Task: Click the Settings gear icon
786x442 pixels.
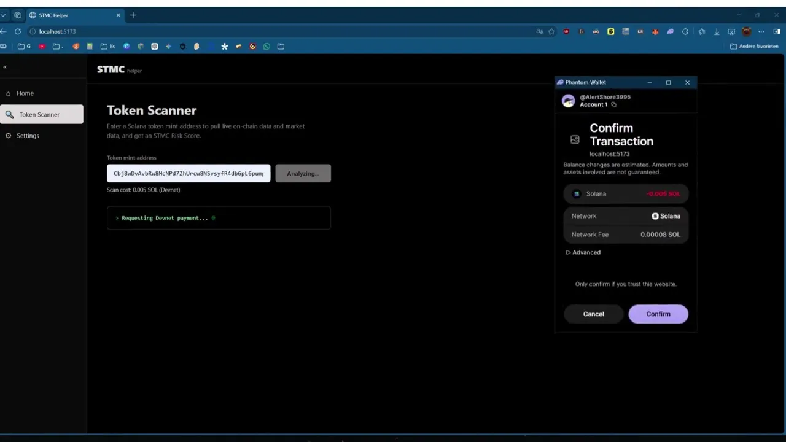Action: click(x=9, y=136)
